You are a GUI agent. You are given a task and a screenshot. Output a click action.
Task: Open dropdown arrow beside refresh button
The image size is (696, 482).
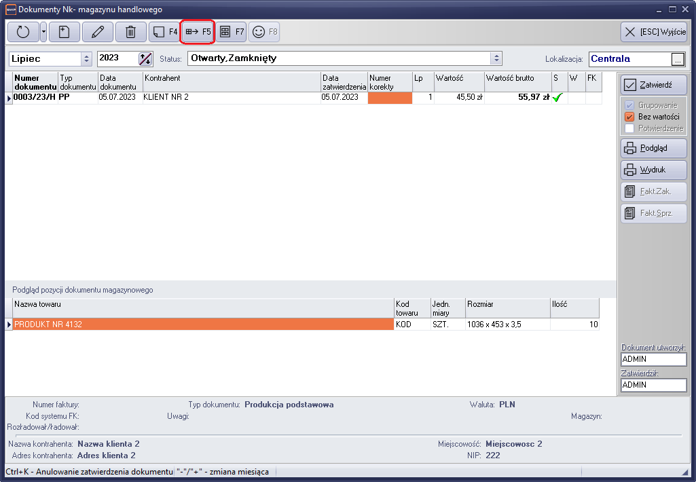point(43,32)
